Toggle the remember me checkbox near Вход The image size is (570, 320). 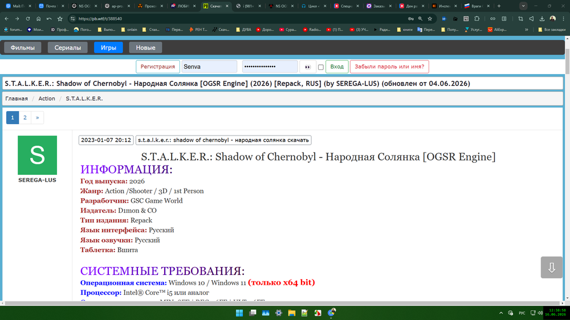(320, 67)
